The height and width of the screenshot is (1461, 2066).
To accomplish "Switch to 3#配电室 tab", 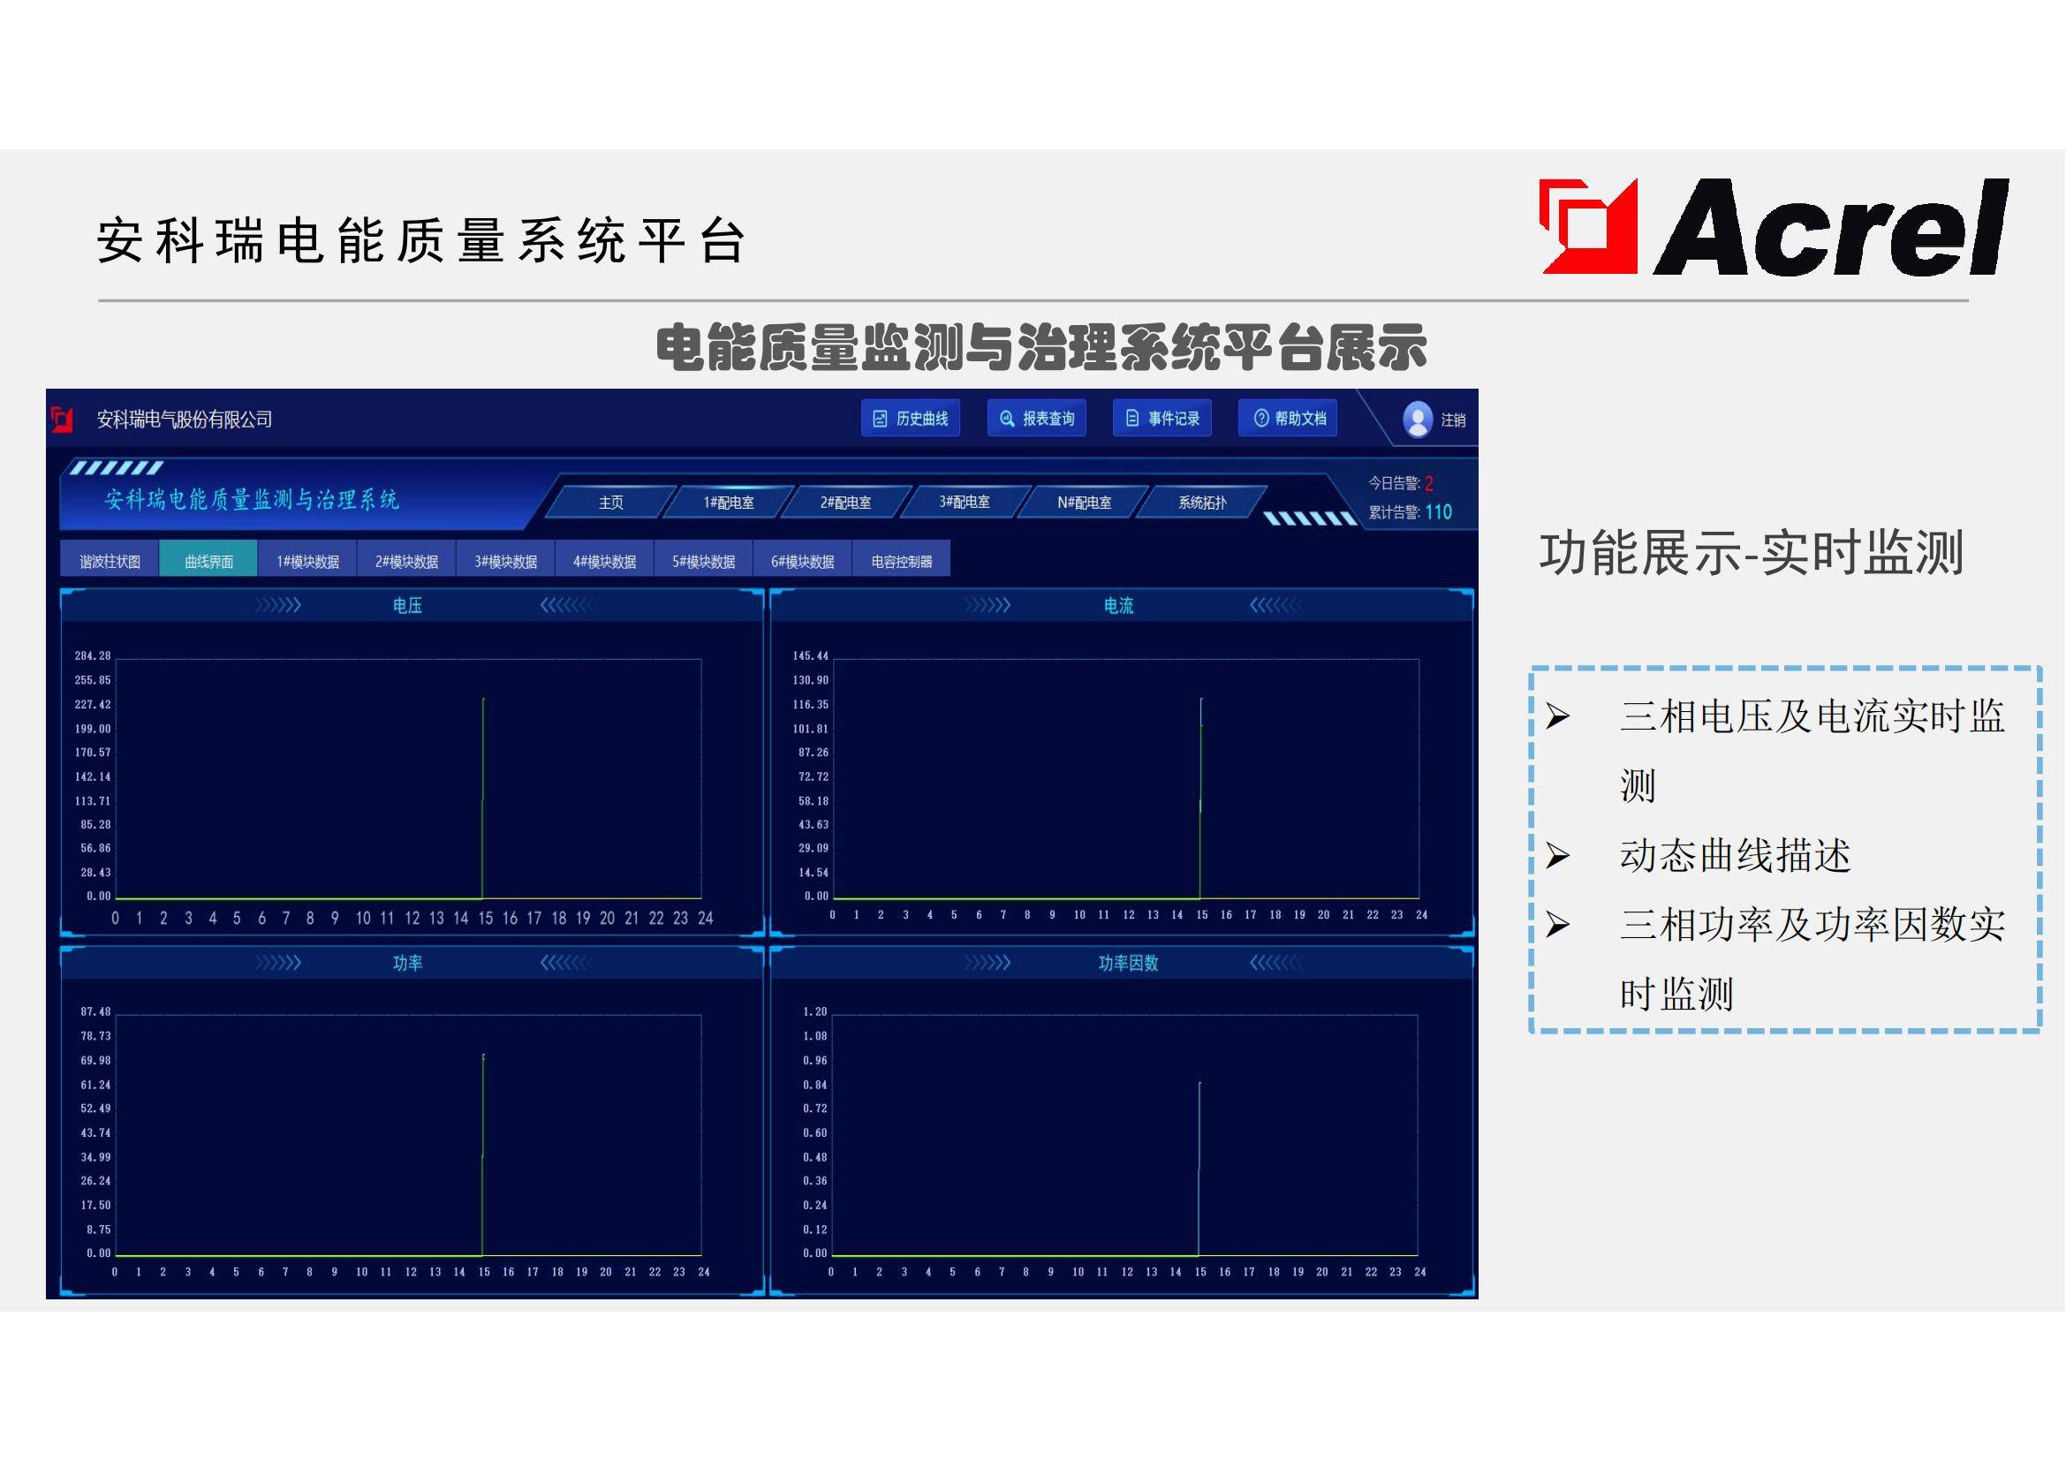I will [964, 502].
